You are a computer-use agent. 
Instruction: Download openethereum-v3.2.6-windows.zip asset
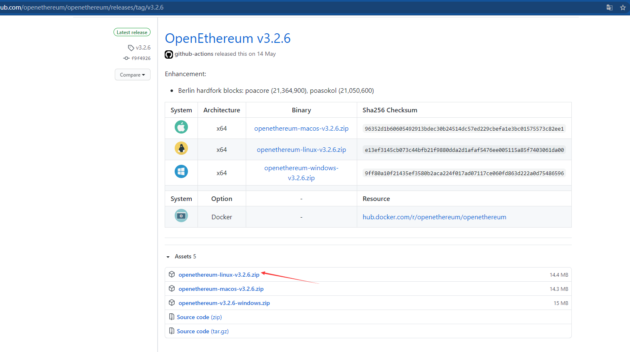224,303
